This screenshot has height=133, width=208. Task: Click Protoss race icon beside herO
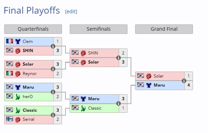click(x=18, y=97)
